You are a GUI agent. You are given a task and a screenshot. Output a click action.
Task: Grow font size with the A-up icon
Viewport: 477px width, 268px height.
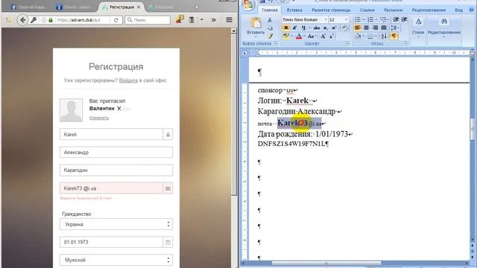point(323,36)
